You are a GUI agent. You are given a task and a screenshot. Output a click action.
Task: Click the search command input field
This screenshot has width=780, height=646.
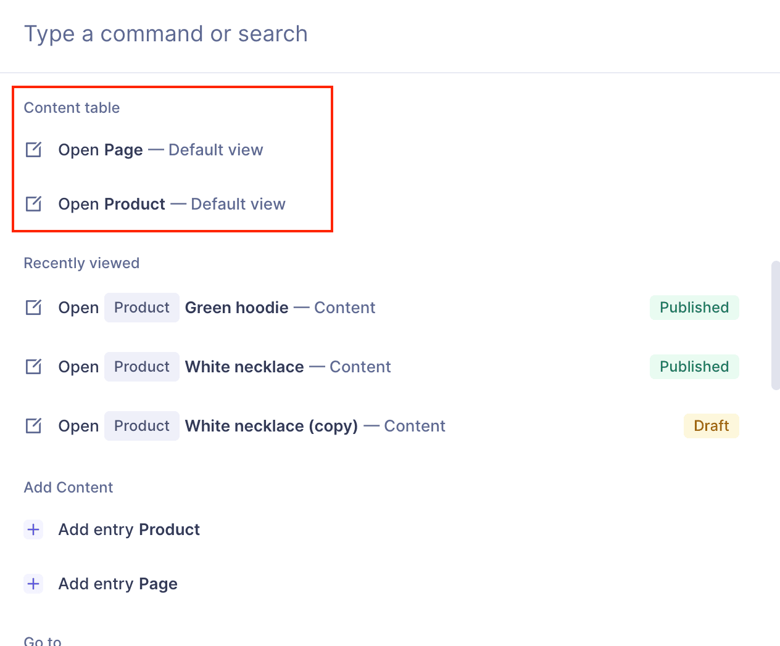(x=370, y=34)
